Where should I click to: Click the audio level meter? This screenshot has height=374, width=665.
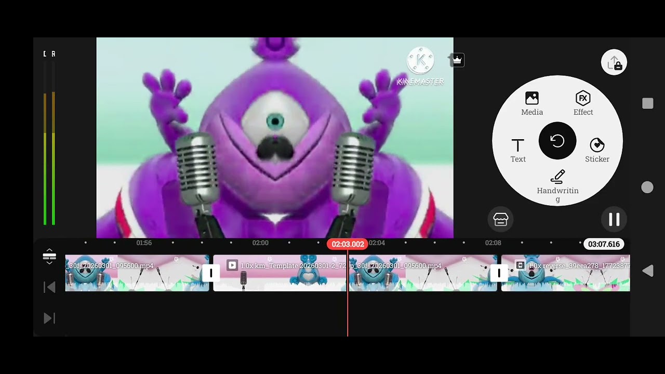[49, 138]
